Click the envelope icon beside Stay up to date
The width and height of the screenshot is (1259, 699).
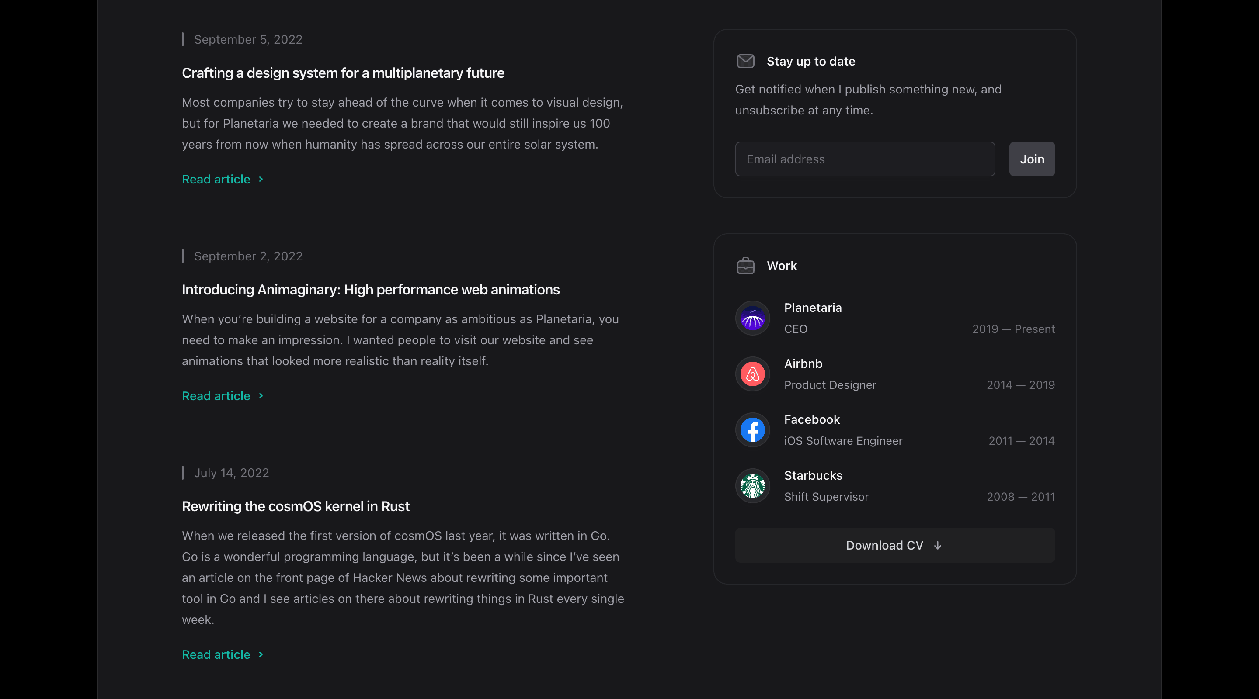click(745, 61)
